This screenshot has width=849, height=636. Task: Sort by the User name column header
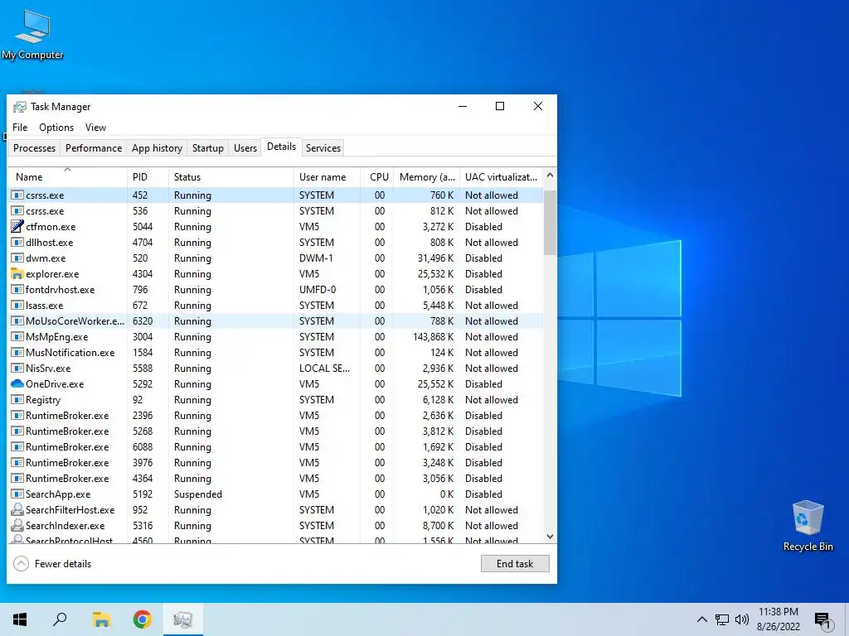pyautogui.click(x=327, y=177)
